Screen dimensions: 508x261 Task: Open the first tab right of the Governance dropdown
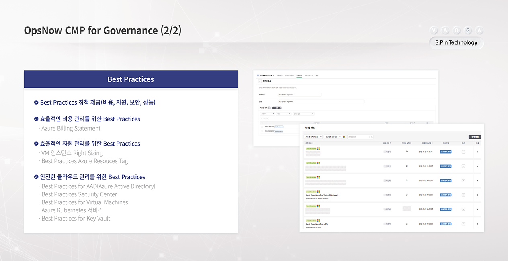[x=280, y=75]
